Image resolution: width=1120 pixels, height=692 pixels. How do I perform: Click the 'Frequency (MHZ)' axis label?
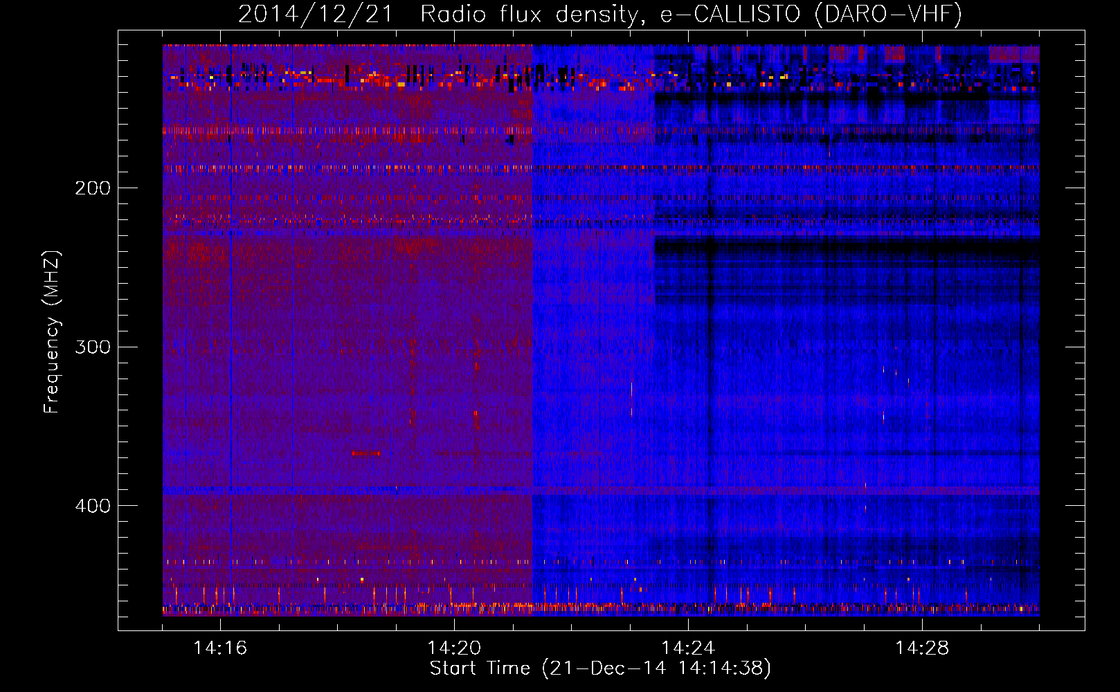[52, 332]
